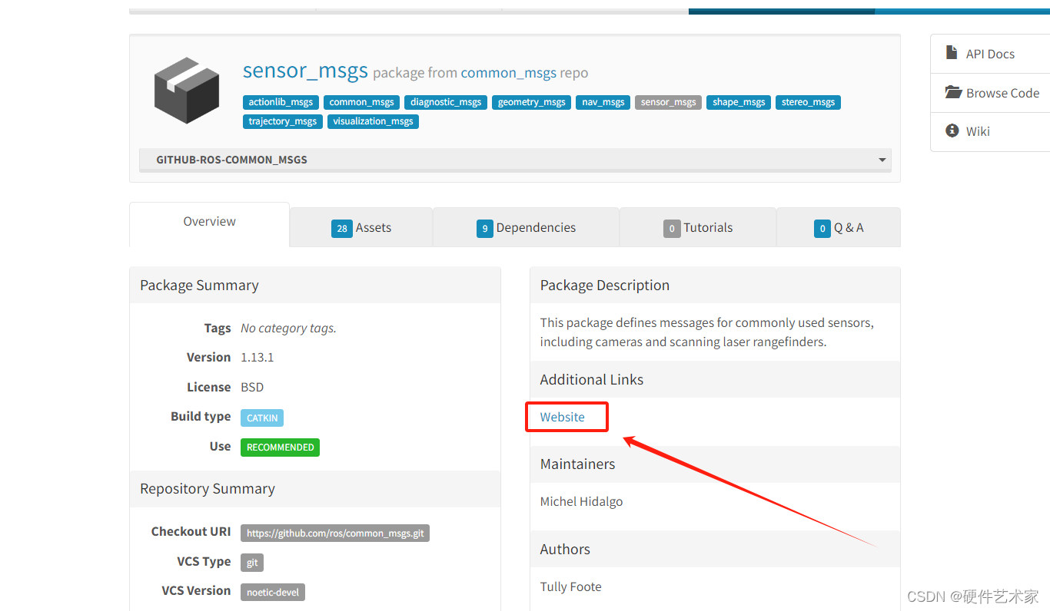This screenshot has height=611, width=1050.
Task: Click the git VCS type badge
Action: pos(252,563)
